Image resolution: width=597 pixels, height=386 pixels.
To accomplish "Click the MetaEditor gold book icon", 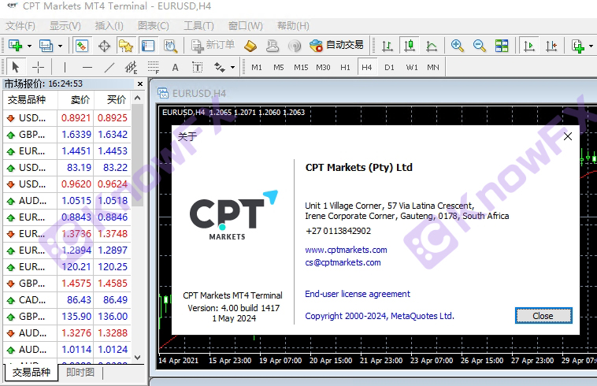I will pos(250,46).
